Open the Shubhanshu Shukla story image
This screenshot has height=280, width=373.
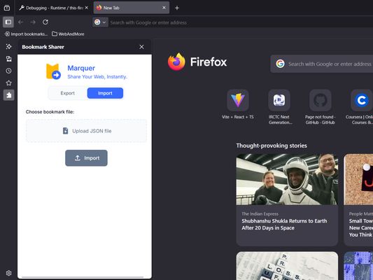tap(287, 179)
